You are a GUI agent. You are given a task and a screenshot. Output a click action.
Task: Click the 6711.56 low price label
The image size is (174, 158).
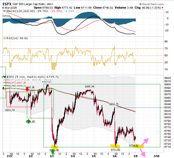click(x=116, y=150)
